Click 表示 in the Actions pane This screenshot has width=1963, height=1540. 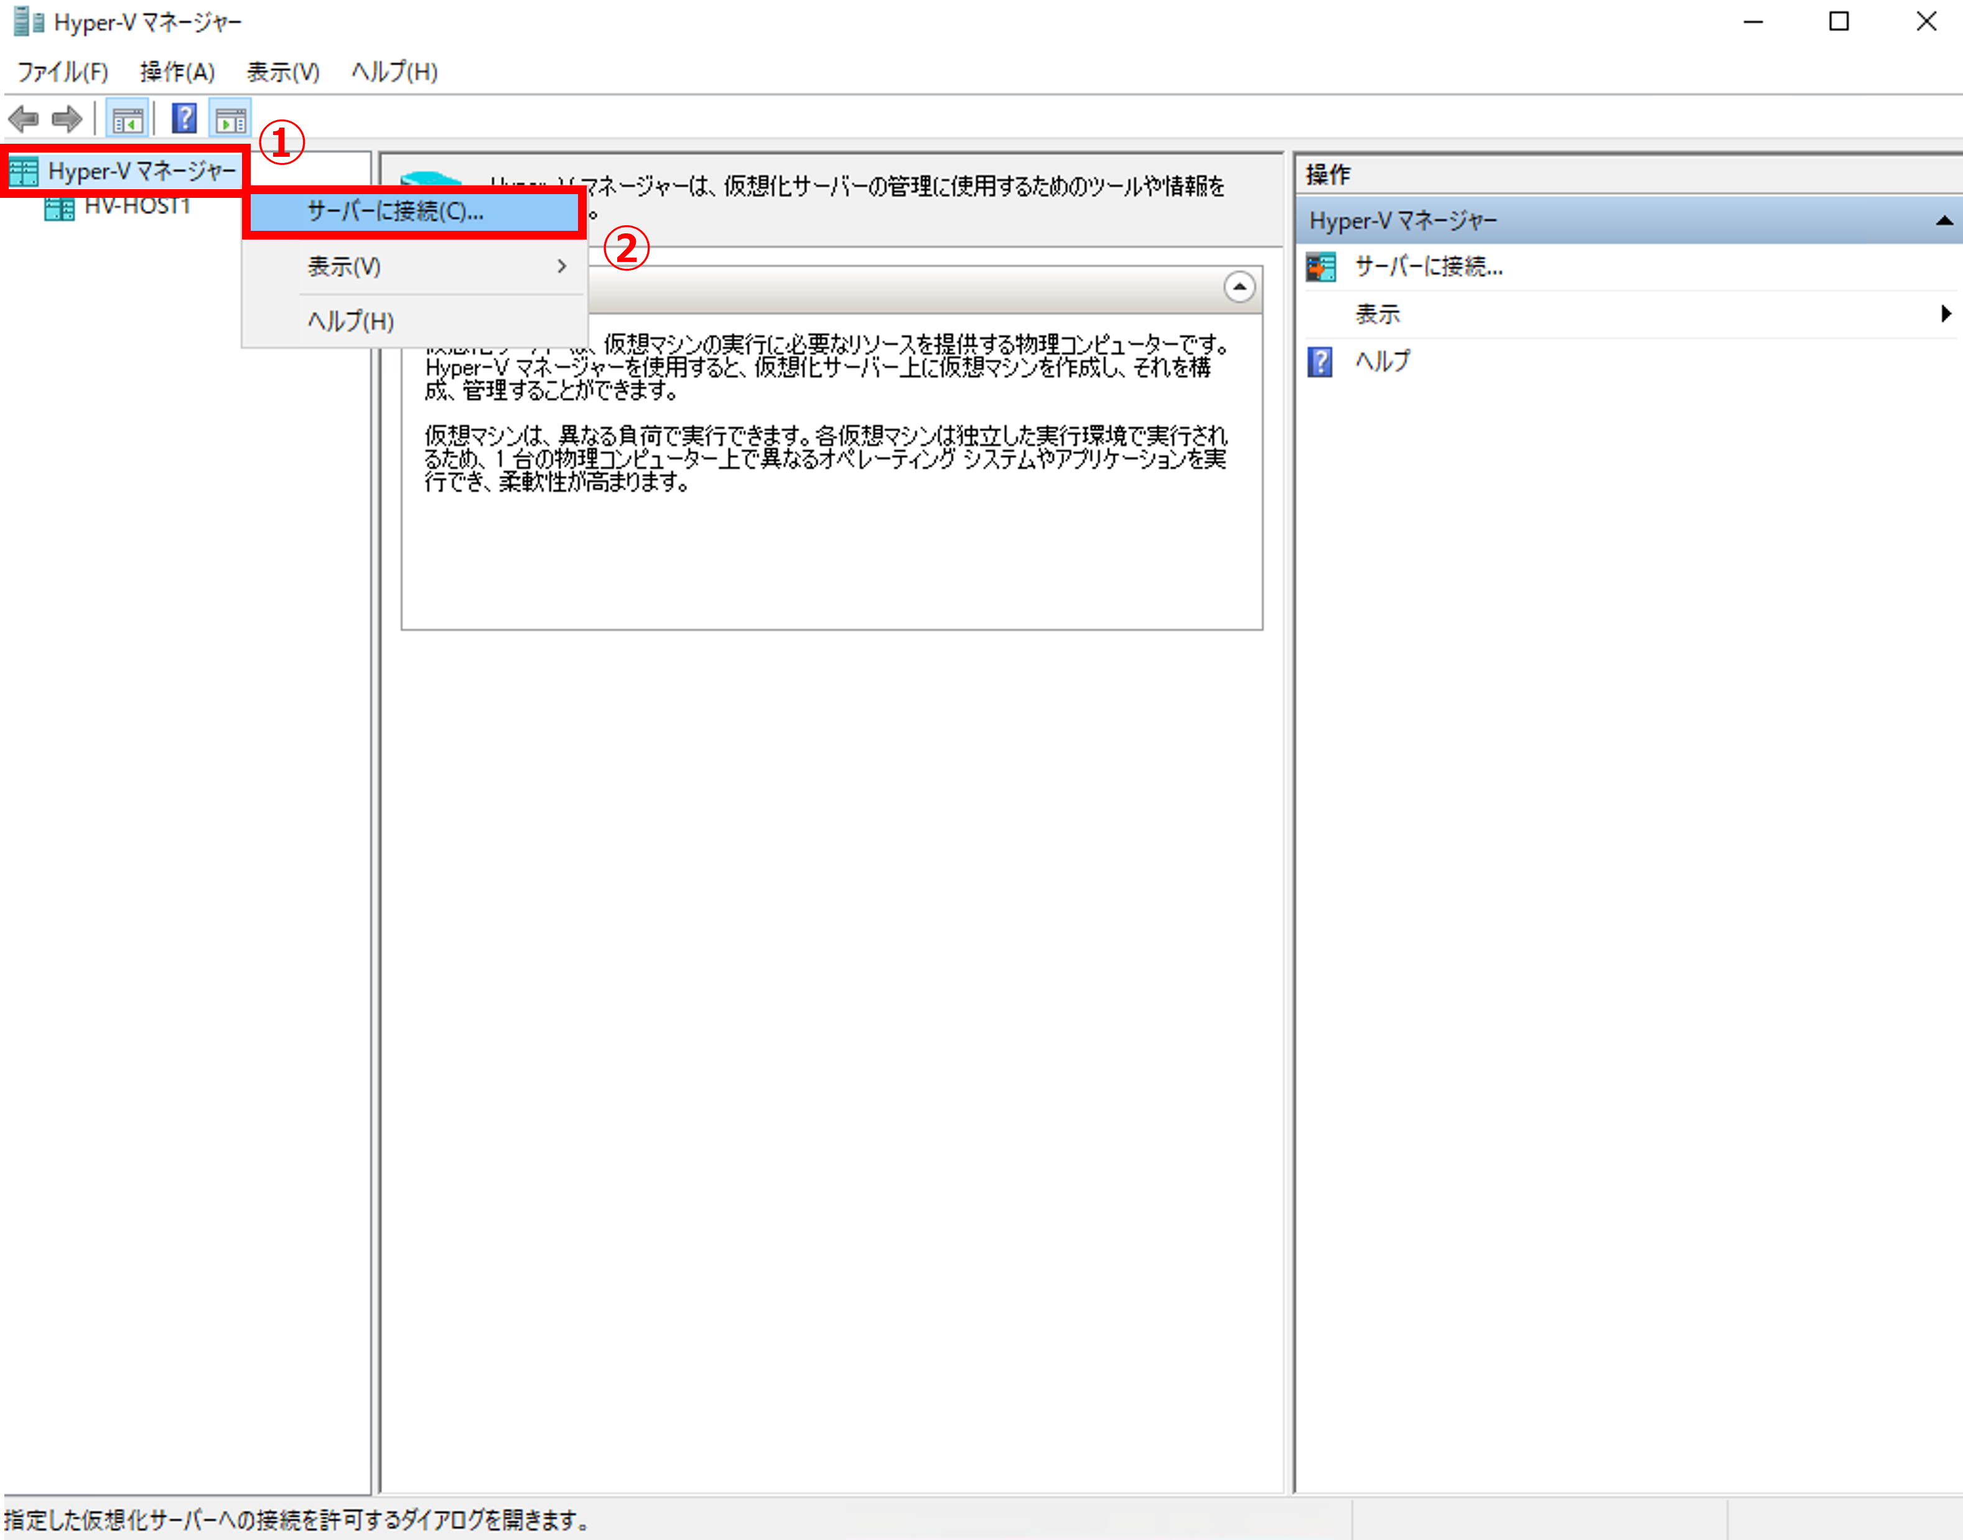pyautogui.click(x=1377, y=314)
